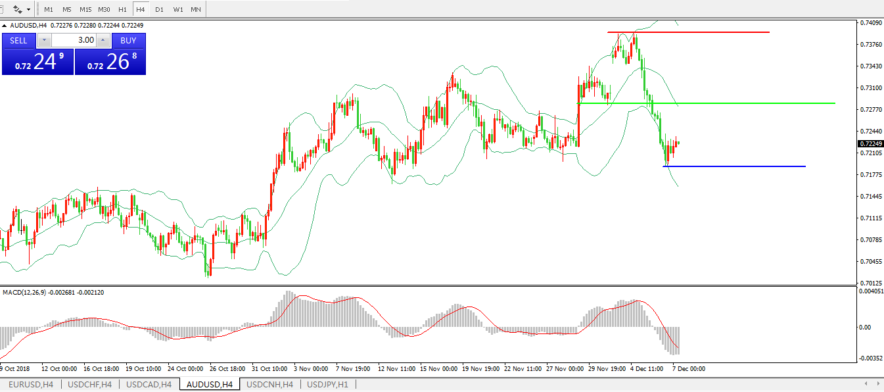Viewport: 884px width, 392px height.
Task: Switch to the USDJPY,H1 chart tab
Action: pyautogui.click(x=327, y=384)
